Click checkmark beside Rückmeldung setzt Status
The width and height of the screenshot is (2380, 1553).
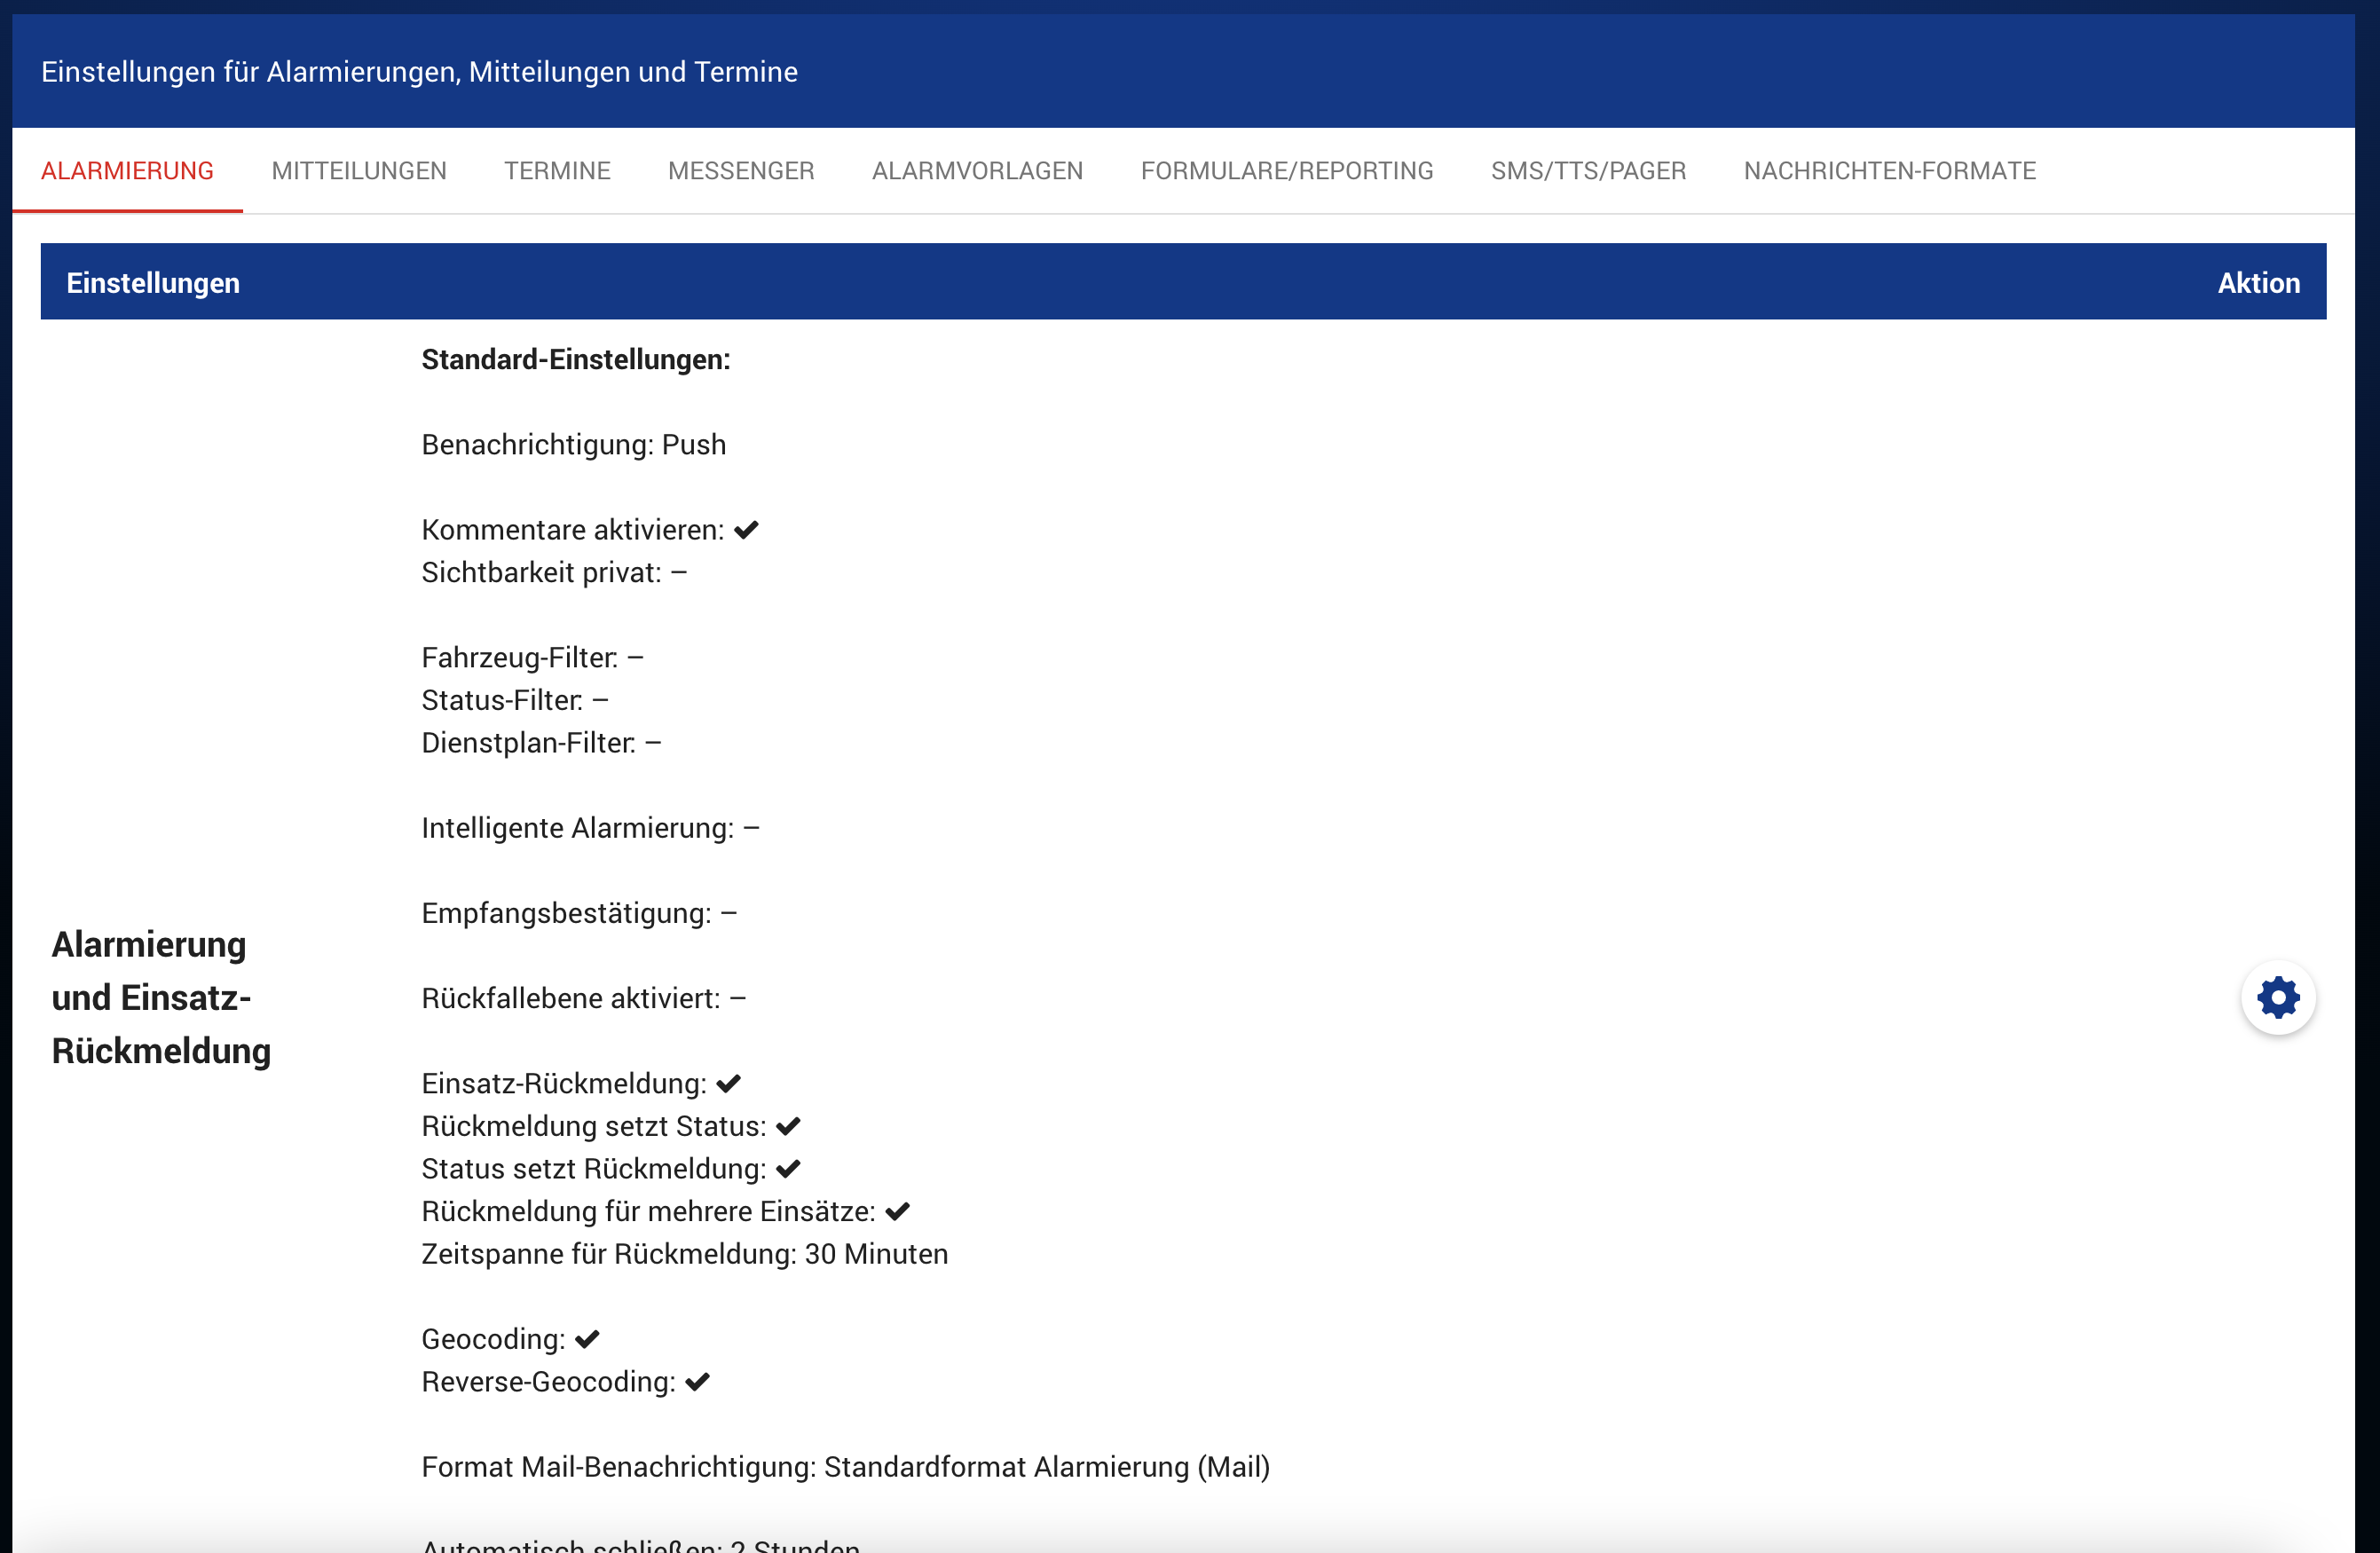click(x=788, y=1126)
